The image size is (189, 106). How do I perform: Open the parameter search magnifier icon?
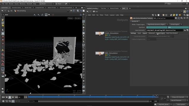(182, 18)
